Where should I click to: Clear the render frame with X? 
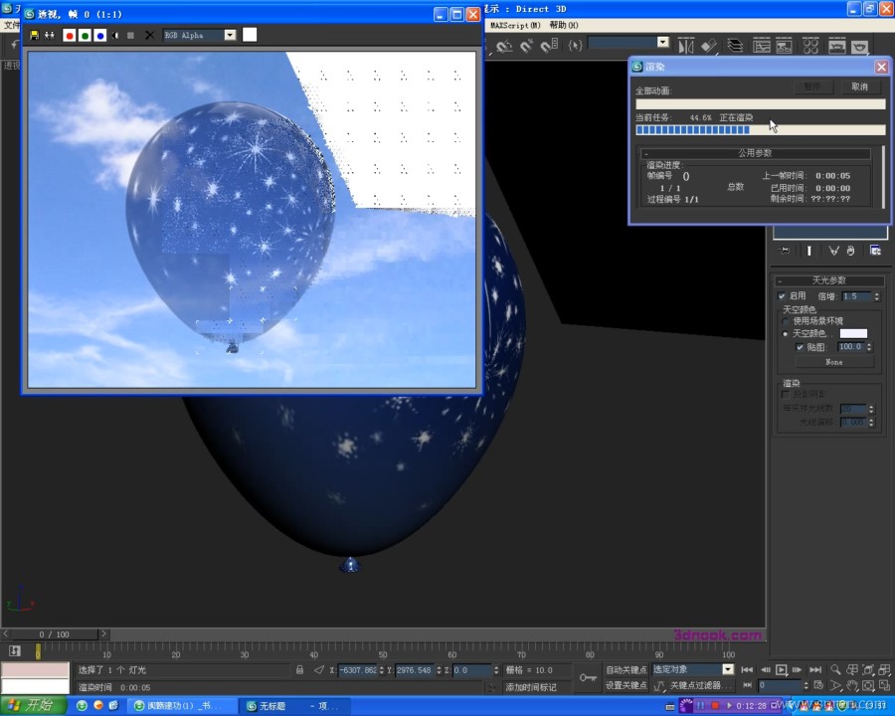[x=149, y=36]
